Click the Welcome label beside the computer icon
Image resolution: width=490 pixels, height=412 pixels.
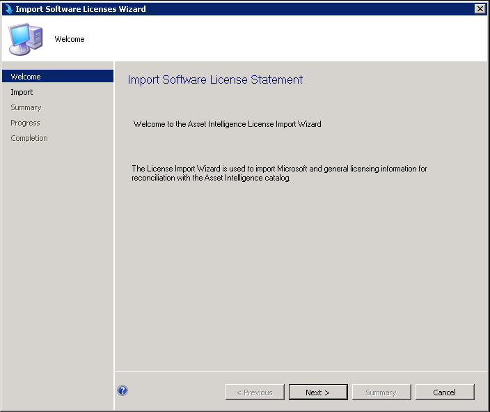[70, 39]
